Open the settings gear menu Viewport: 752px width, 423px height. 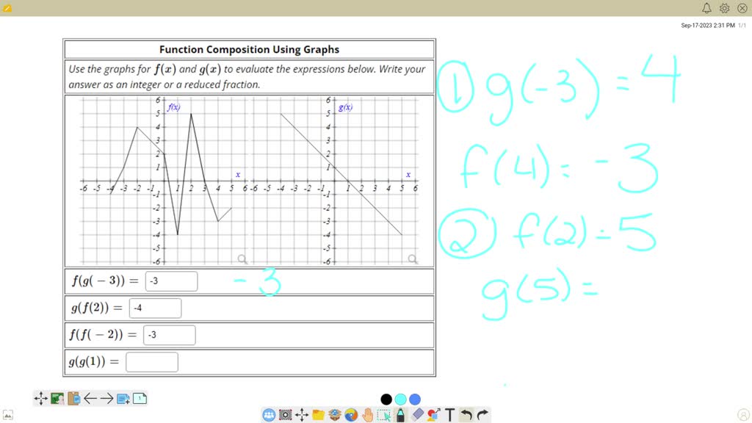724,8
